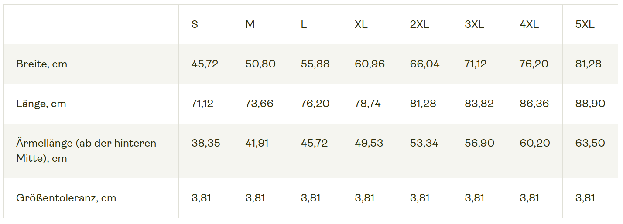
Task: Select the 38,35 Ärmellänge value for S
Action: click(205, 144)
